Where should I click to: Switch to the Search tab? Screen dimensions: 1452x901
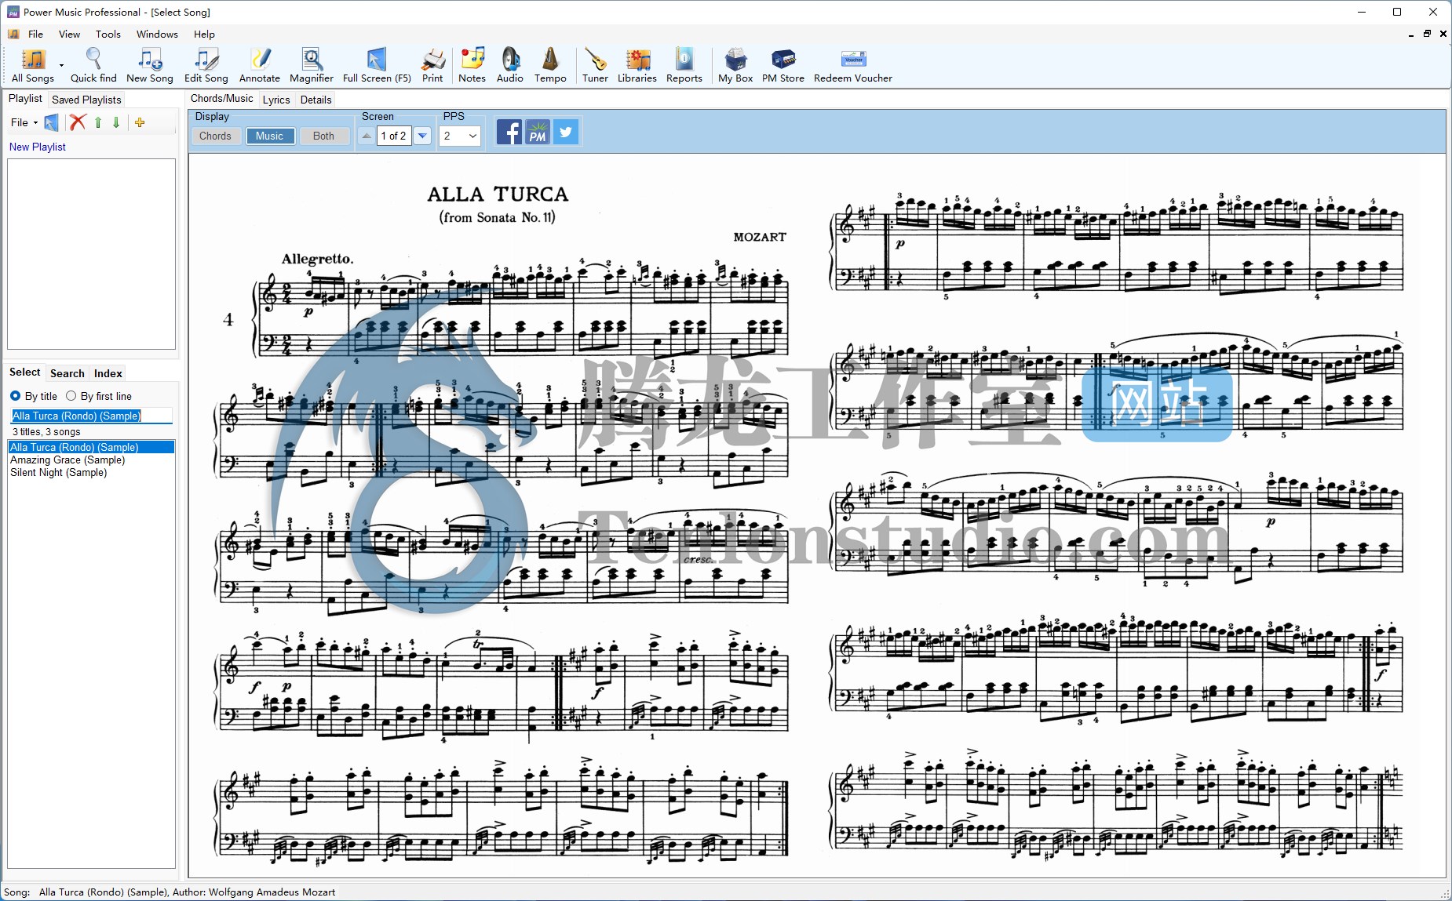click(67, 373)
